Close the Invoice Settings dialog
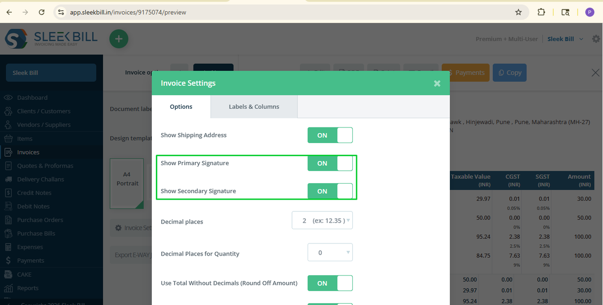The image size is (603, 305). (x=437, y=83)
